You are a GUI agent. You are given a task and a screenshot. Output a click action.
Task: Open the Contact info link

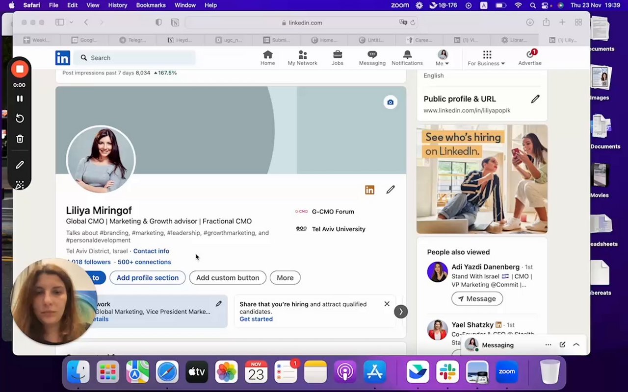151,251
